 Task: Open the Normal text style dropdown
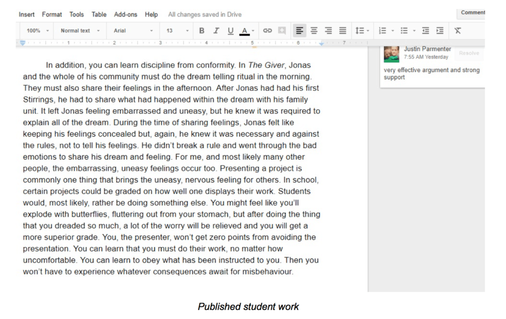(x=80, y=31)
